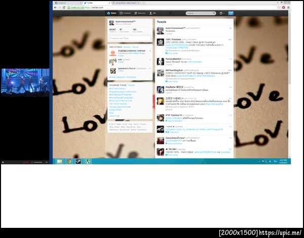Click the Compose new Tweet text box
304x238 pixels.
[130, 38]
